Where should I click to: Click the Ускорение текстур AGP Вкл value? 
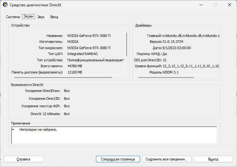(67, 106)
